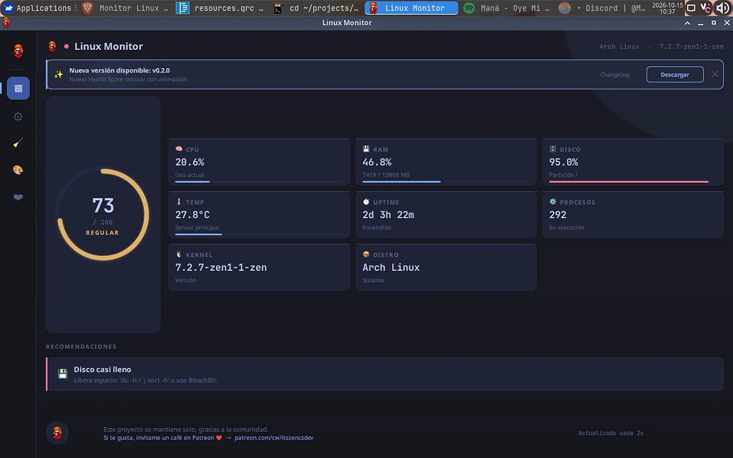Open the patreon.com/cw/itszencsdev link
Image resolution: width=733 pixels, height=458 pixels.
click(274, 438)
